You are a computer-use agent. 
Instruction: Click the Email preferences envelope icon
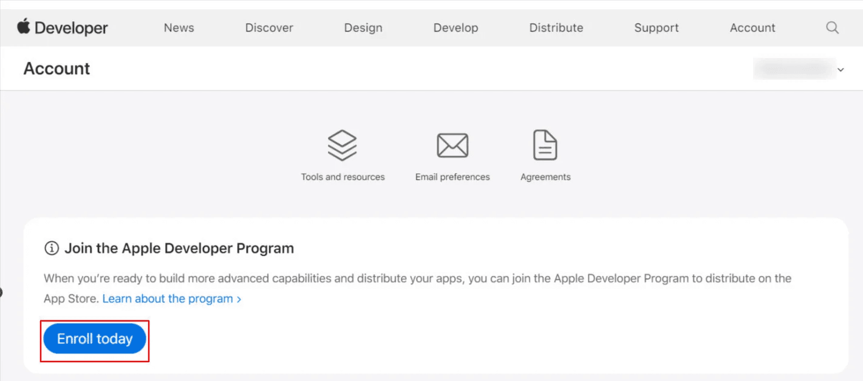click(x=452, y=146)
